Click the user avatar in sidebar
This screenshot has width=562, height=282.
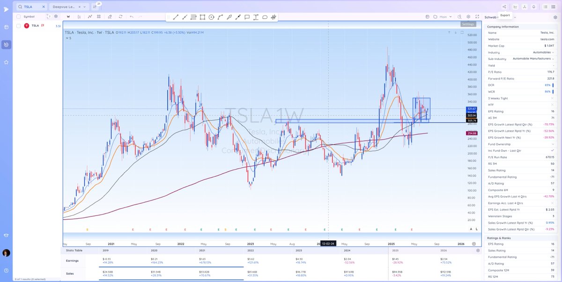point(7,253)
